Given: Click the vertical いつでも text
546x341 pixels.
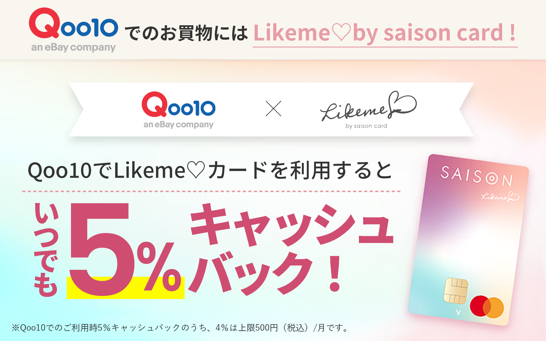Looking at the screenshot, I should click(x=46, y=249).
